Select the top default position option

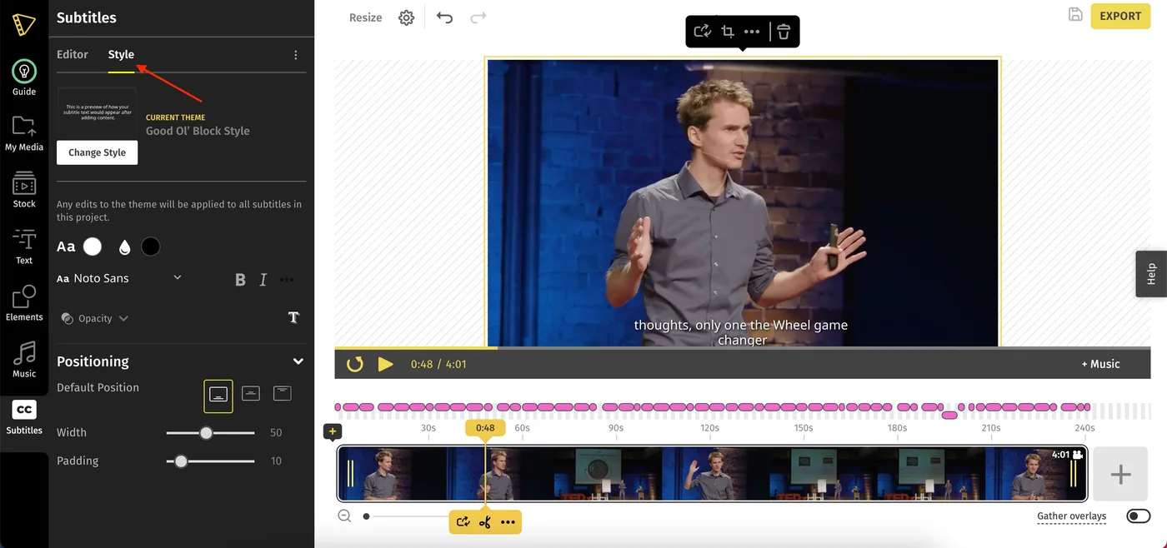click(283, 393)
